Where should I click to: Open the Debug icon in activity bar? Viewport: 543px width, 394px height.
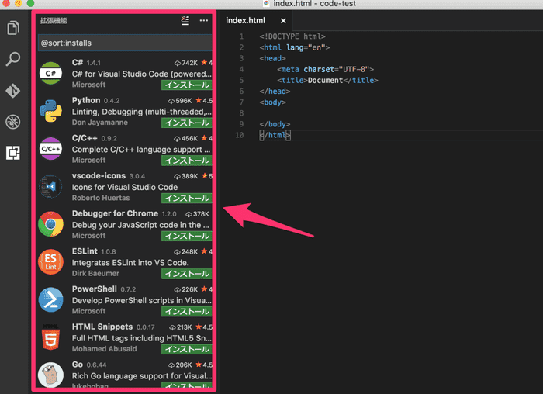12,121
